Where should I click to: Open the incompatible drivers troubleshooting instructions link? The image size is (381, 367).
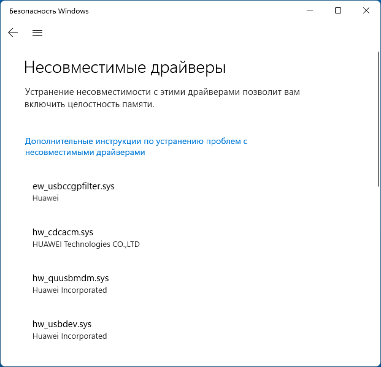pos(136,146)
